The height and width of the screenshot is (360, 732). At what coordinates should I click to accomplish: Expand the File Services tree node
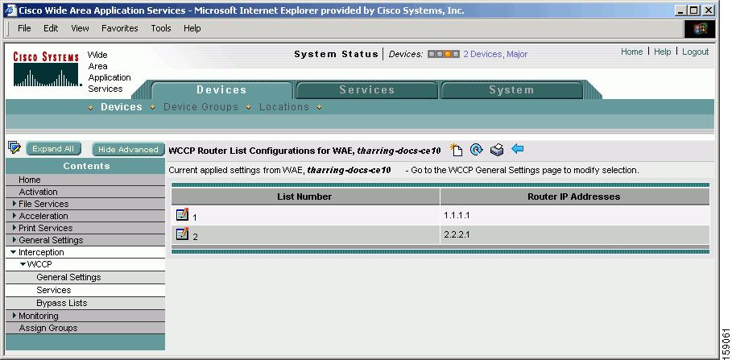coord(14,204)
